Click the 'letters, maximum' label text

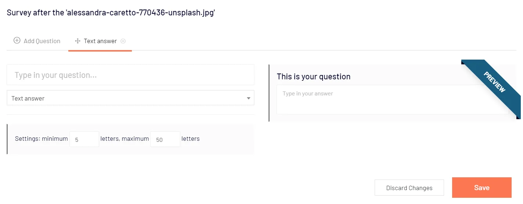[125, 139]
